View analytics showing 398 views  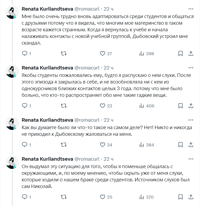point(147,54)
